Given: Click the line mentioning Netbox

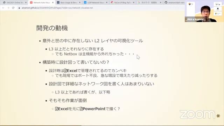Looking at the screenshot, I should click(x=95, y=54).
